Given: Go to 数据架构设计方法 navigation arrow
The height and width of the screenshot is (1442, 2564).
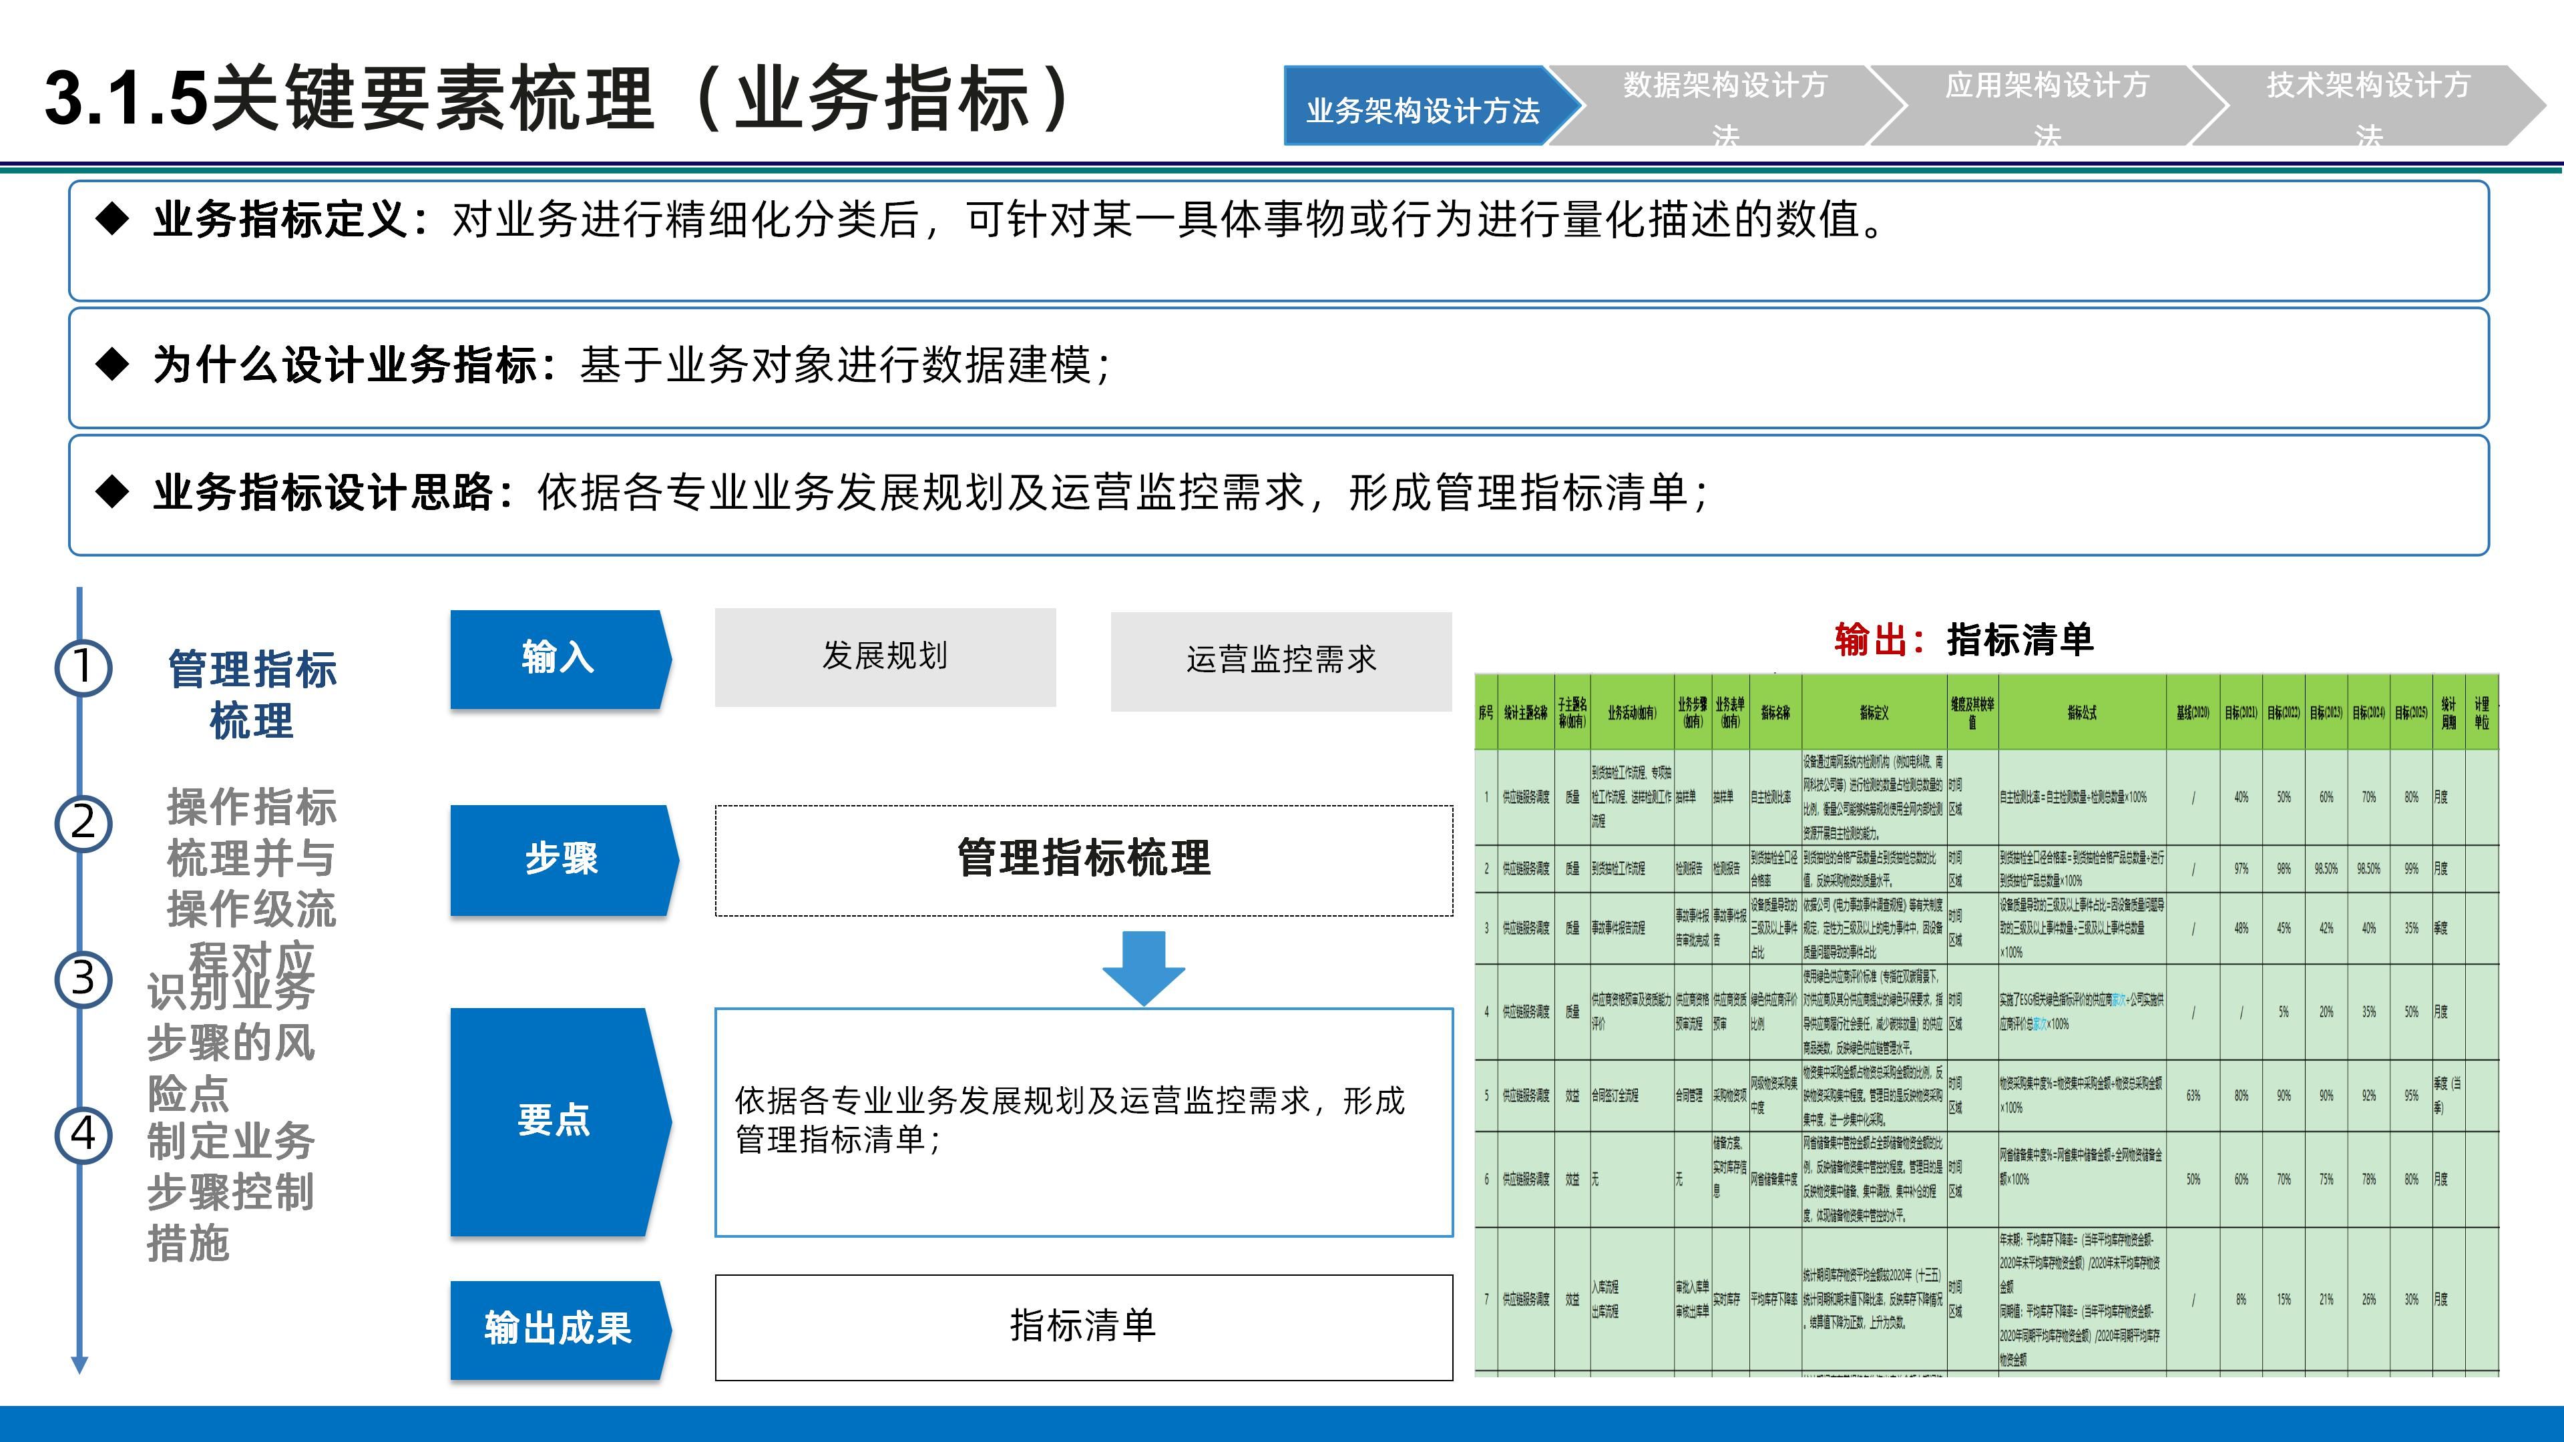Looking at the screenshot, I should pos(1725,105).
